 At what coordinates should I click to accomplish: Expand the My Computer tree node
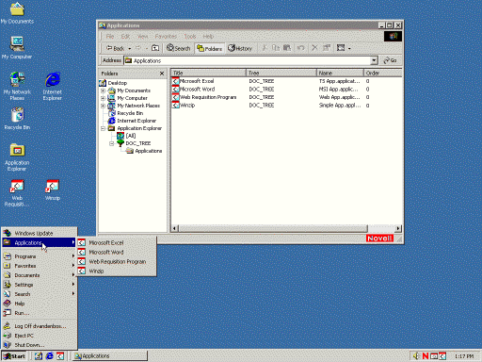103,98
